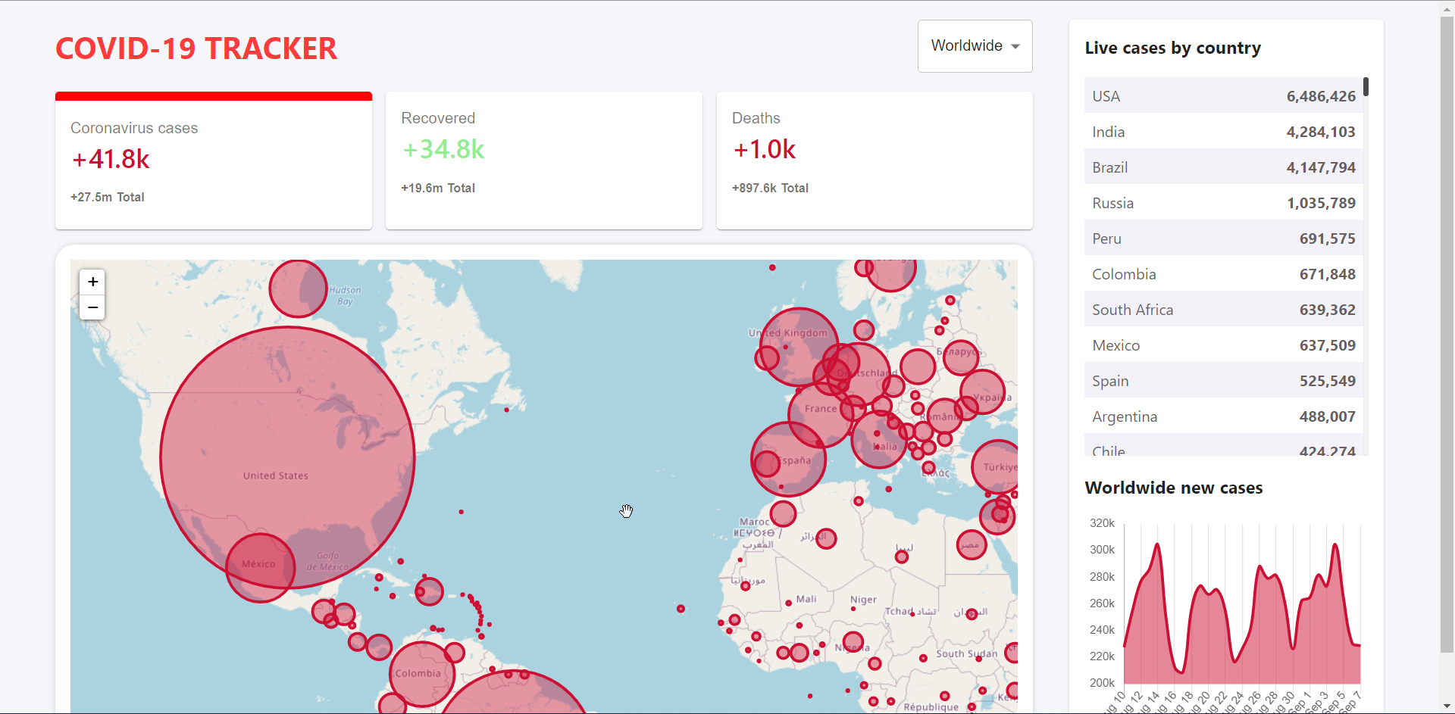Select the Coronavirus cases card
Image resolution: width=1455 pixels, height=714 pixels.
pyautogui.click(x=214, y=161)
